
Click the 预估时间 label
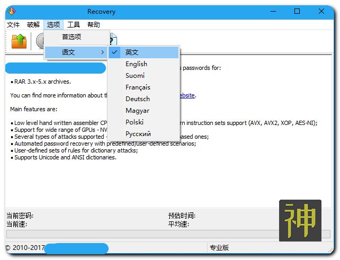pos(182,216)
